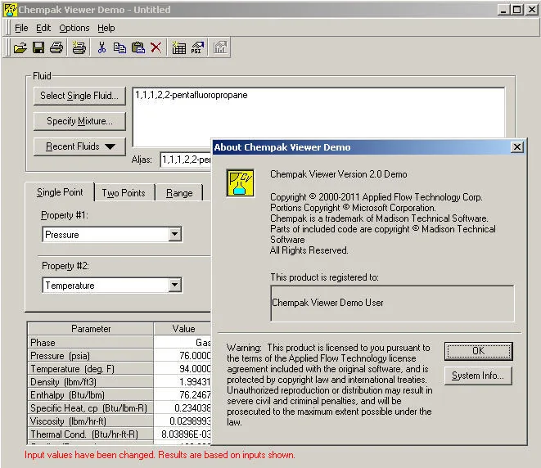Switch to the Single Point tab

(x=60, y=192)
